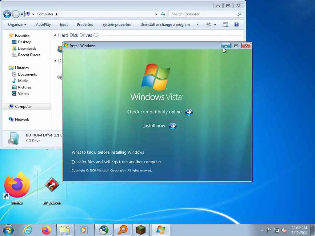Collapse the Hard Disk Drives group

[x=55, y=35]
